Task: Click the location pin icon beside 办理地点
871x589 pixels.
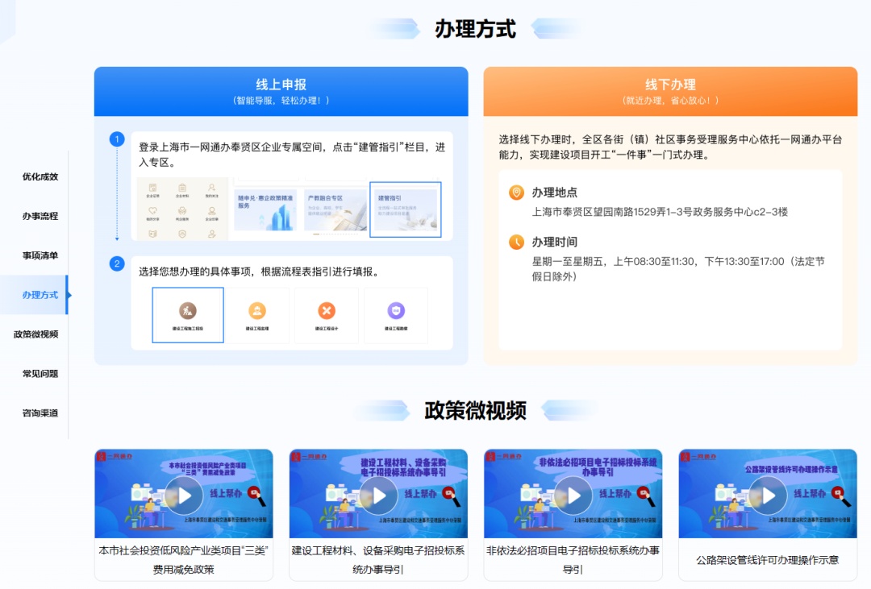Action: pyautogui.click(x=517, y=193)
